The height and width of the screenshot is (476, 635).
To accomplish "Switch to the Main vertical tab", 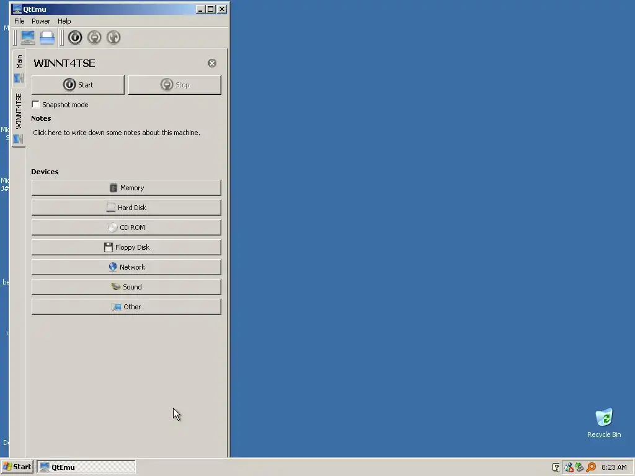I will (x=19, y=68).
